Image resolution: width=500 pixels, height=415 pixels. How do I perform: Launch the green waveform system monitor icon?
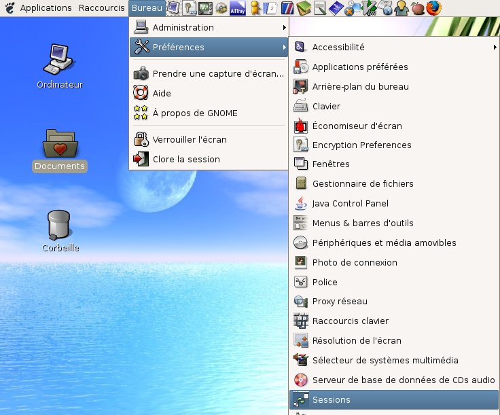click(x=205, y=7)
